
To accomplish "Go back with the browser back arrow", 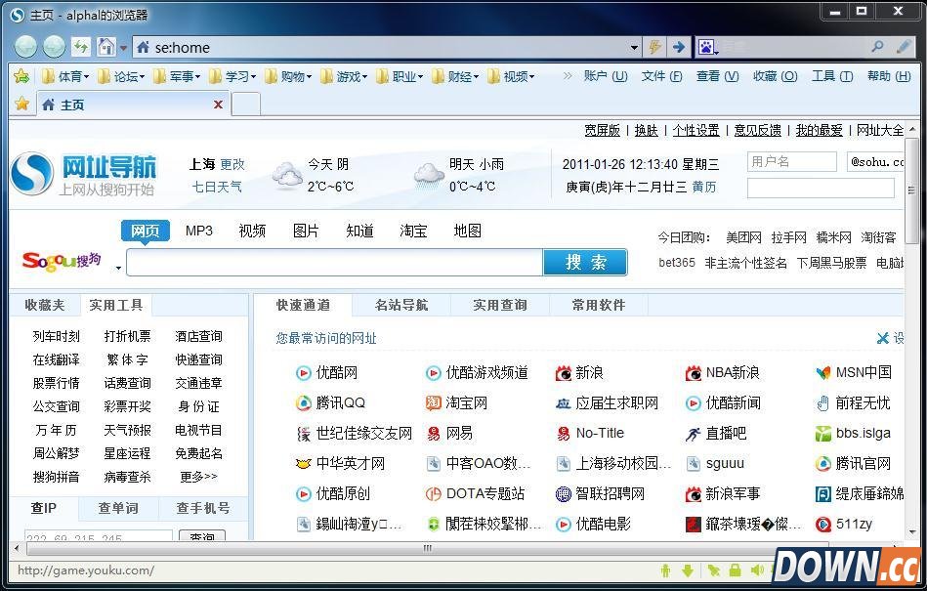I will coord(25,47).
